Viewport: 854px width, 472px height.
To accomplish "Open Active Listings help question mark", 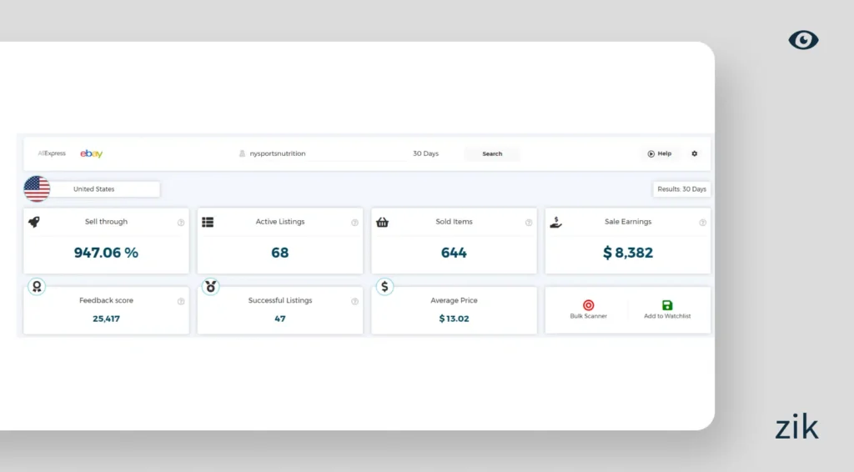I will pyautogui.click(x=354, y=223).
